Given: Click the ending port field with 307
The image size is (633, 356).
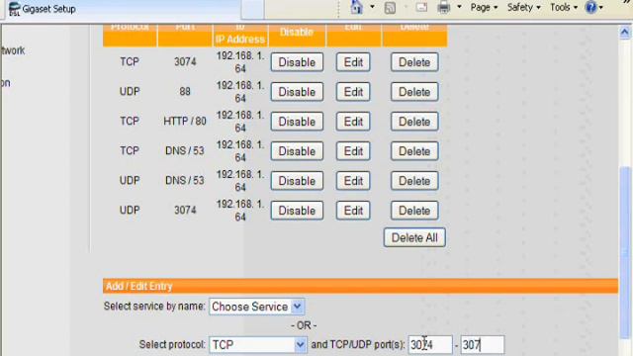Looking at the screenshot, I should (x=482, y=345).
